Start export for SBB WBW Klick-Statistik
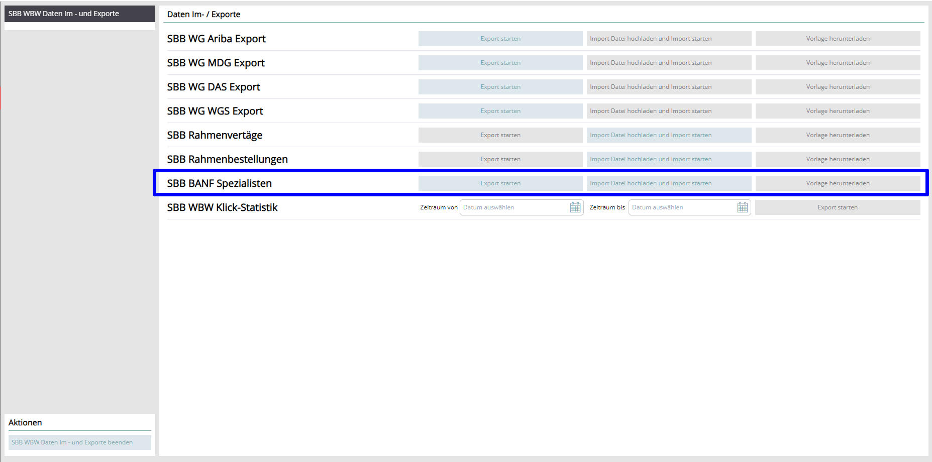Screen dimensions: 932x462 (838, 207)
